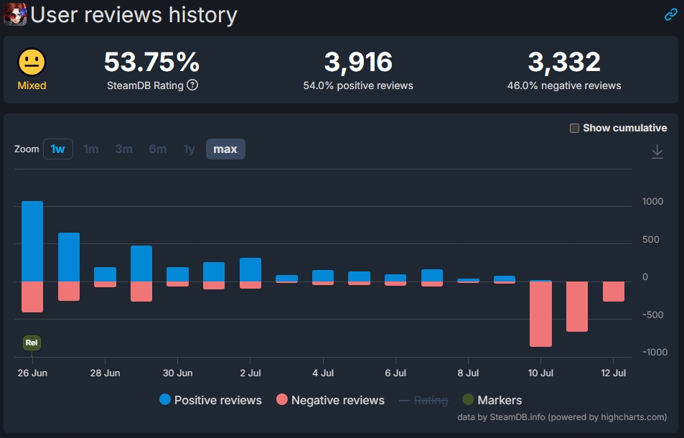Screen dimensions: 684x438
Task: Click the SteamDB Rating caption text
Action: click(x=145, y=85)
